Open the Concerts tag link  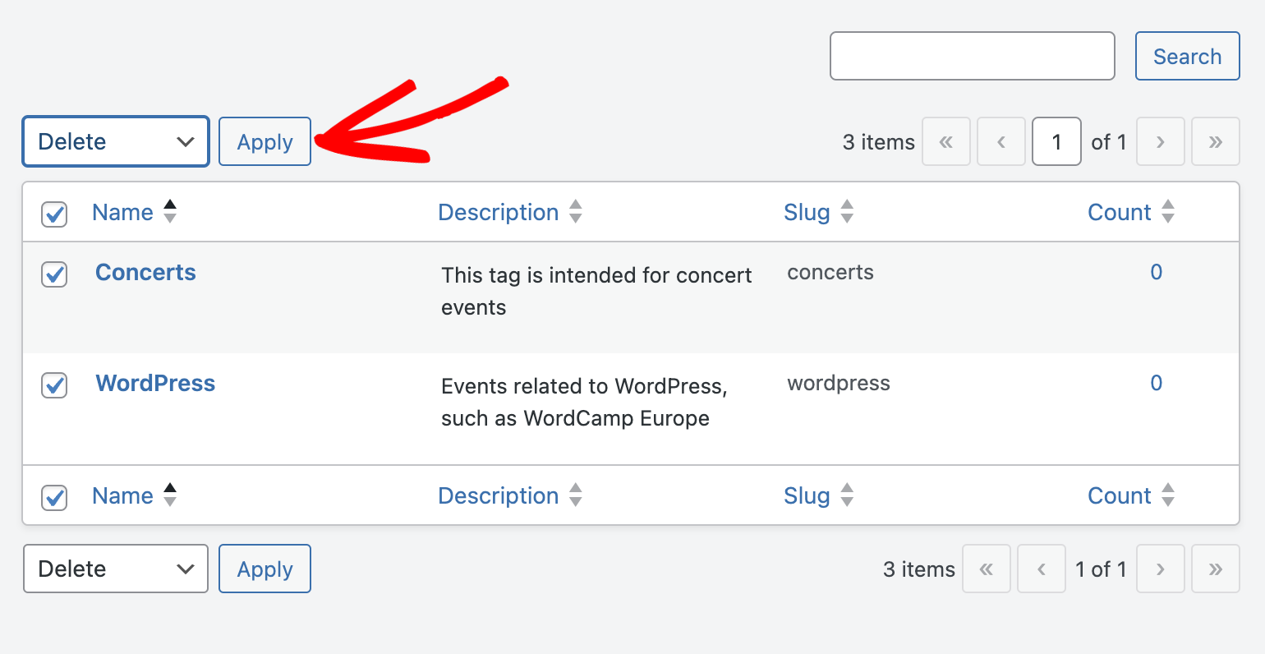145,272
